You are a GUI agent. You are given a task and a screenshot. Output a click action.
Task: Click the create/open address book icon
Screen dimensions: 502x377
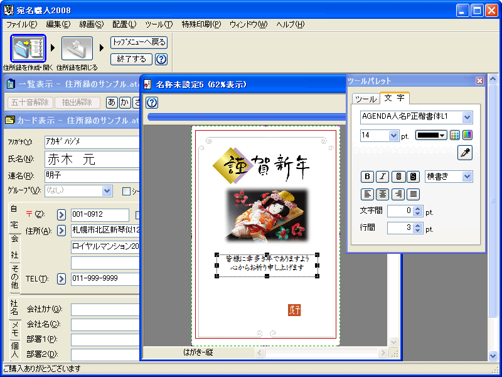pos(28,48)
